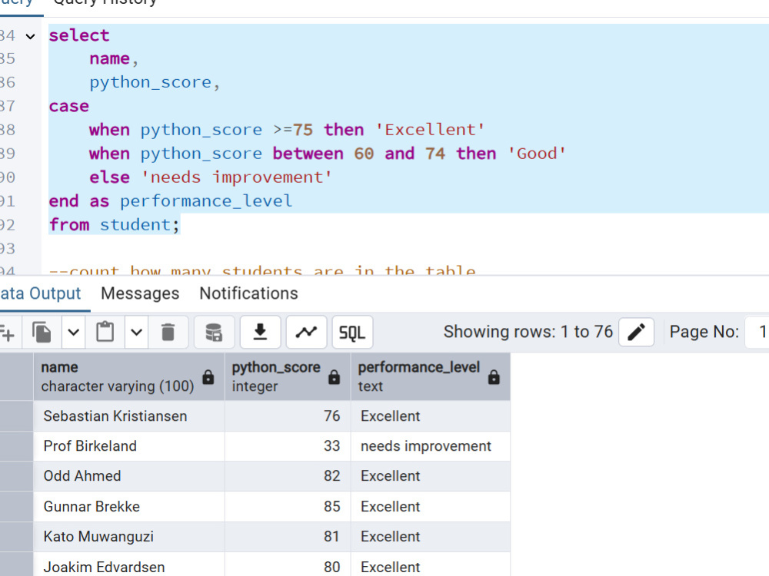Open the Graph Visualiser icon

(x=306, y=333)
